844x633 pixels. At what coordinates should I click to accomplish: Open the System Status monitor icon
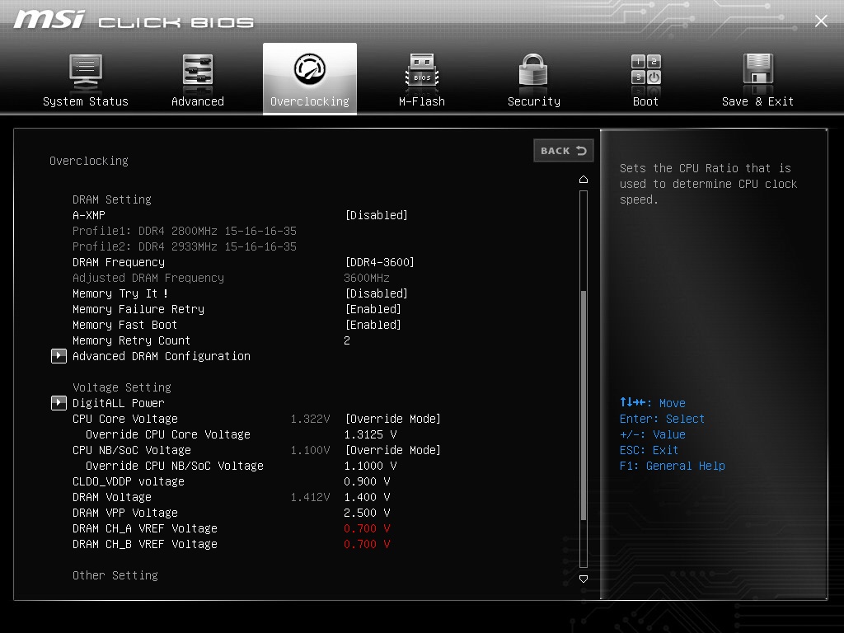86,73
